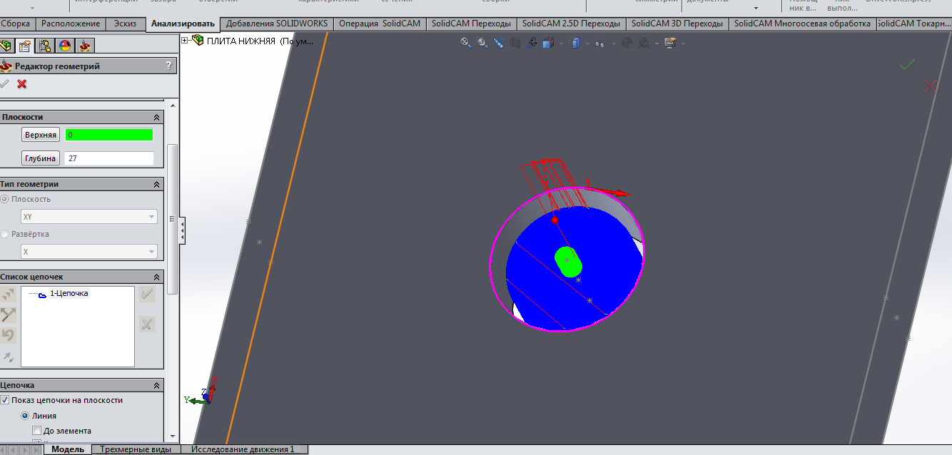The height and width of the screenshot is (455, 952).
Task: Open the Трехмерные виды bottom tab
Action: coord(136,449)
